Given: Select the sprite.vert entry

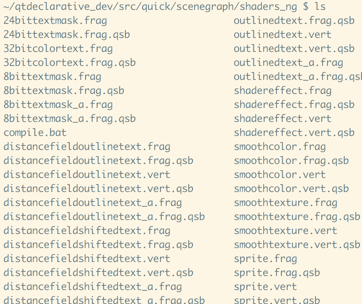Looking at the screenshot, I should pos(265,287).
